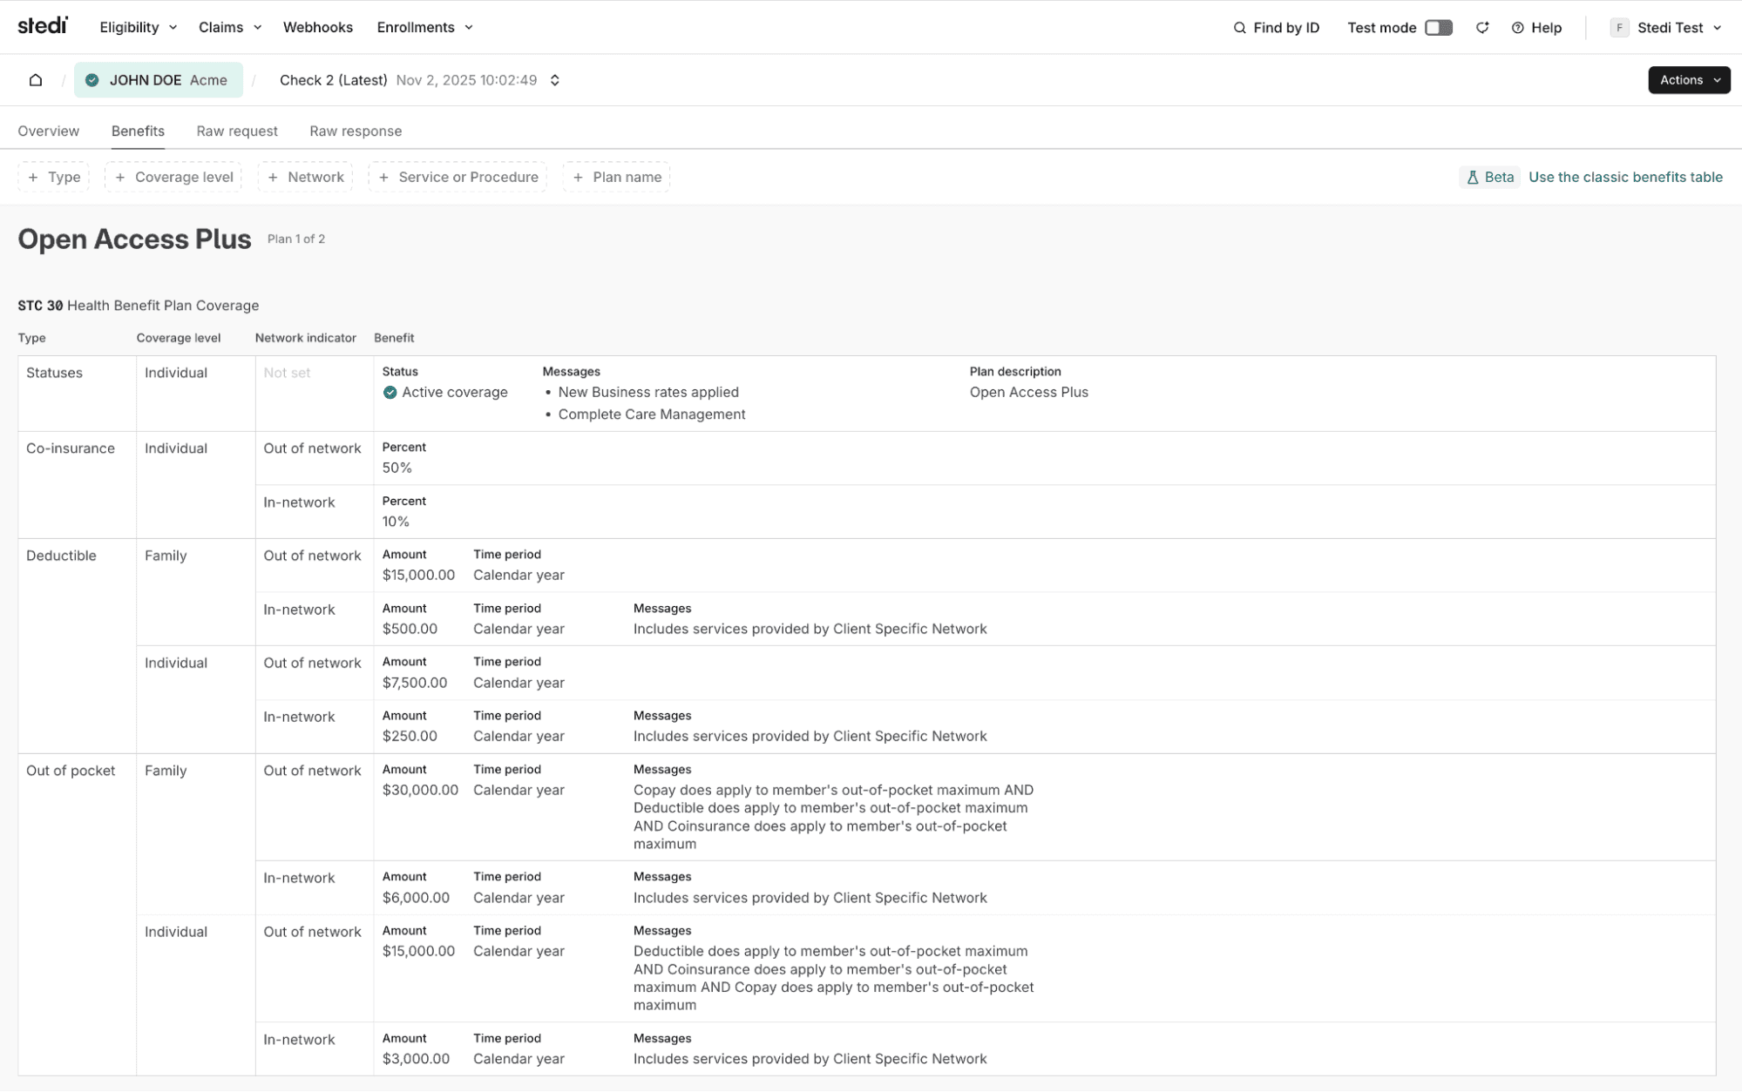Click the $7,500.00 deductible amount
This screenshot has height=1092, width=1742.
(x=415, y=684)
